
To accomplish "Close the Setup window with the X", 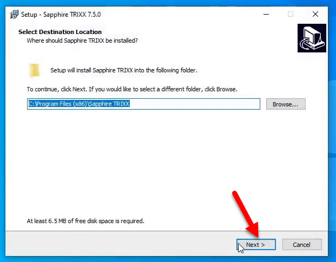I will point(315,15).
